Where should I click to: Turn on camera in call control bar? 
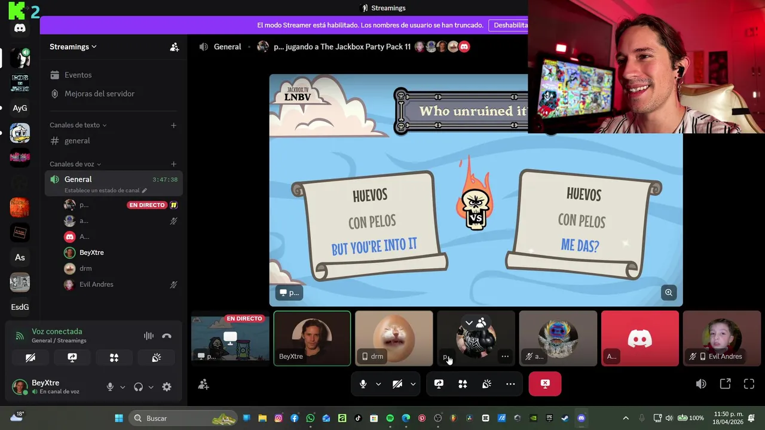click(x=397, y=384)
